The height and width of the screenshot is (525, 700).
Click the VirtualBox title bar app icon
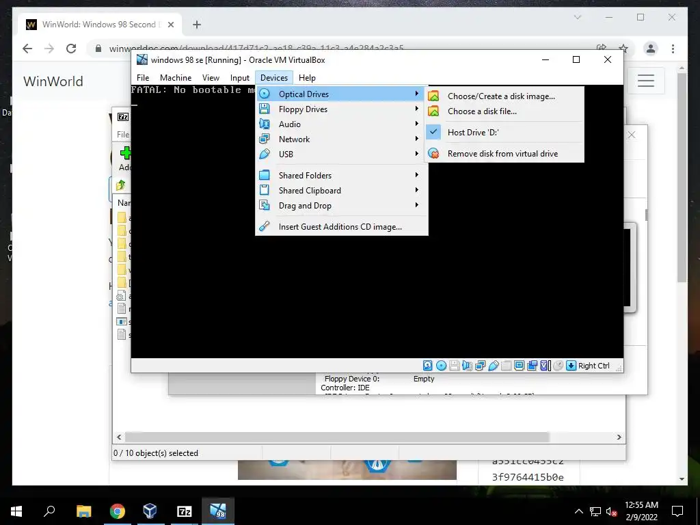(x=142, y=59)
